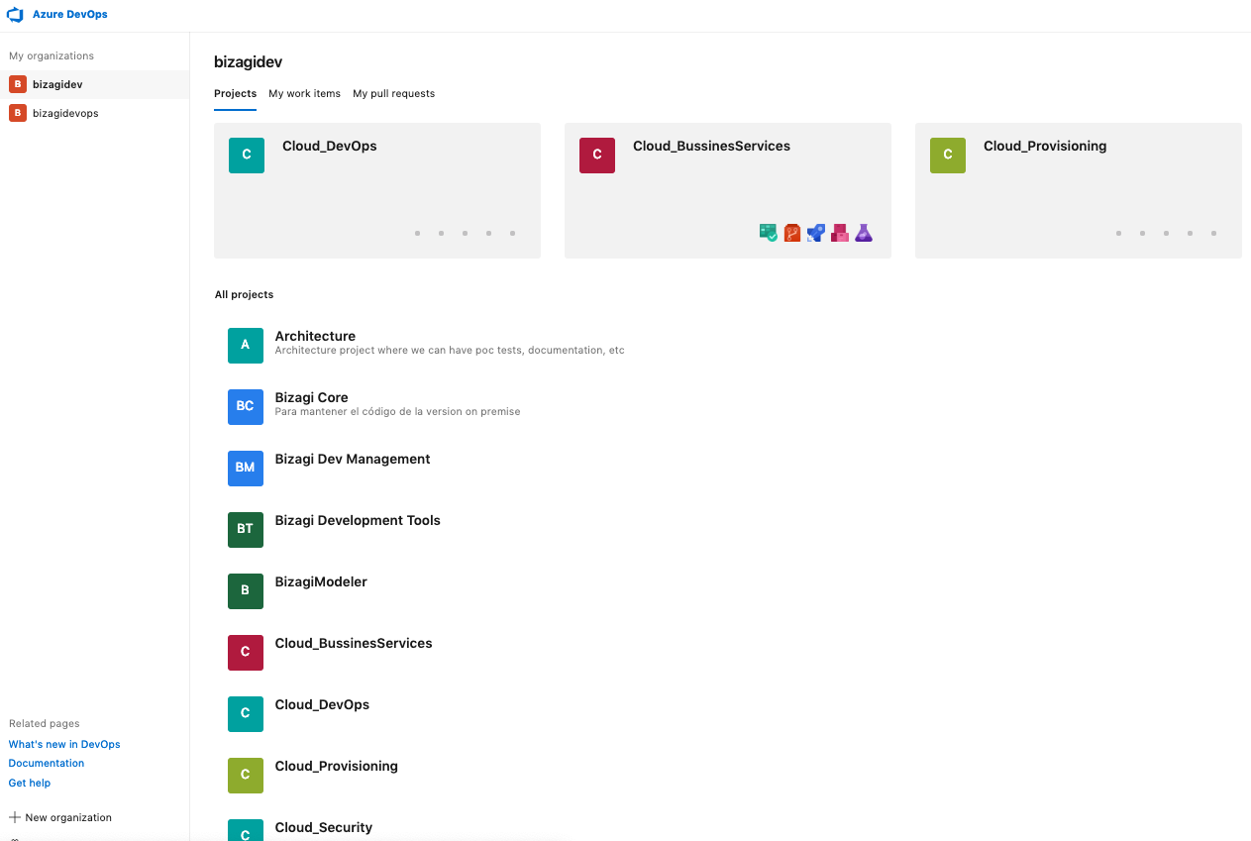Select bizagidevops organization name in sidebar

(65, 114)
